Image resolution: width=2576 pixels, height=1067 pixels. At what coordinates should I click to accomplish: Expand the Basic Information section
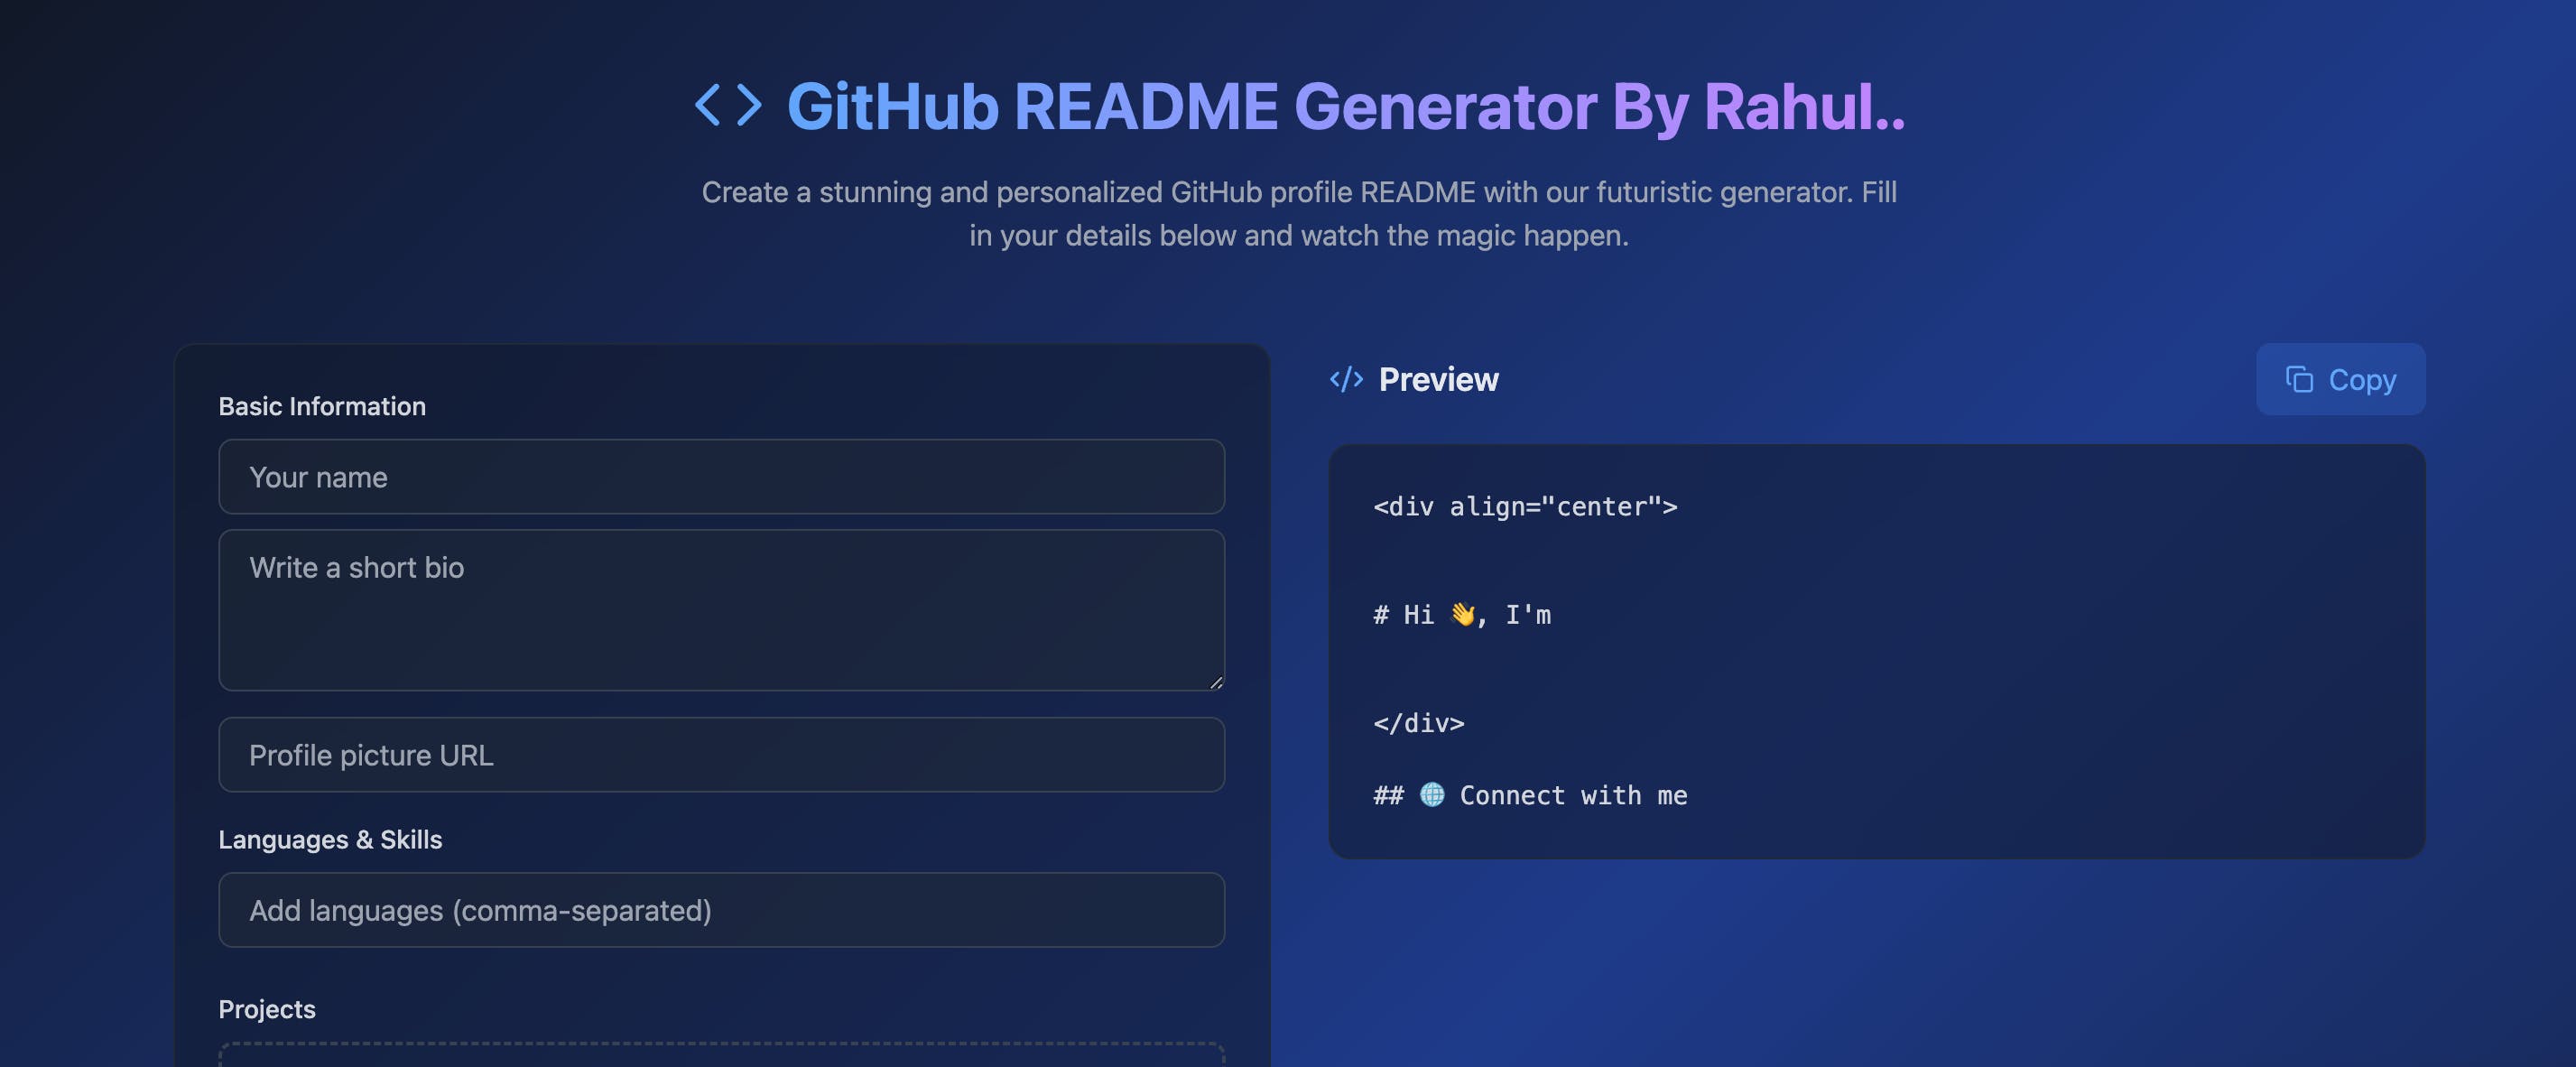point(322,404)
